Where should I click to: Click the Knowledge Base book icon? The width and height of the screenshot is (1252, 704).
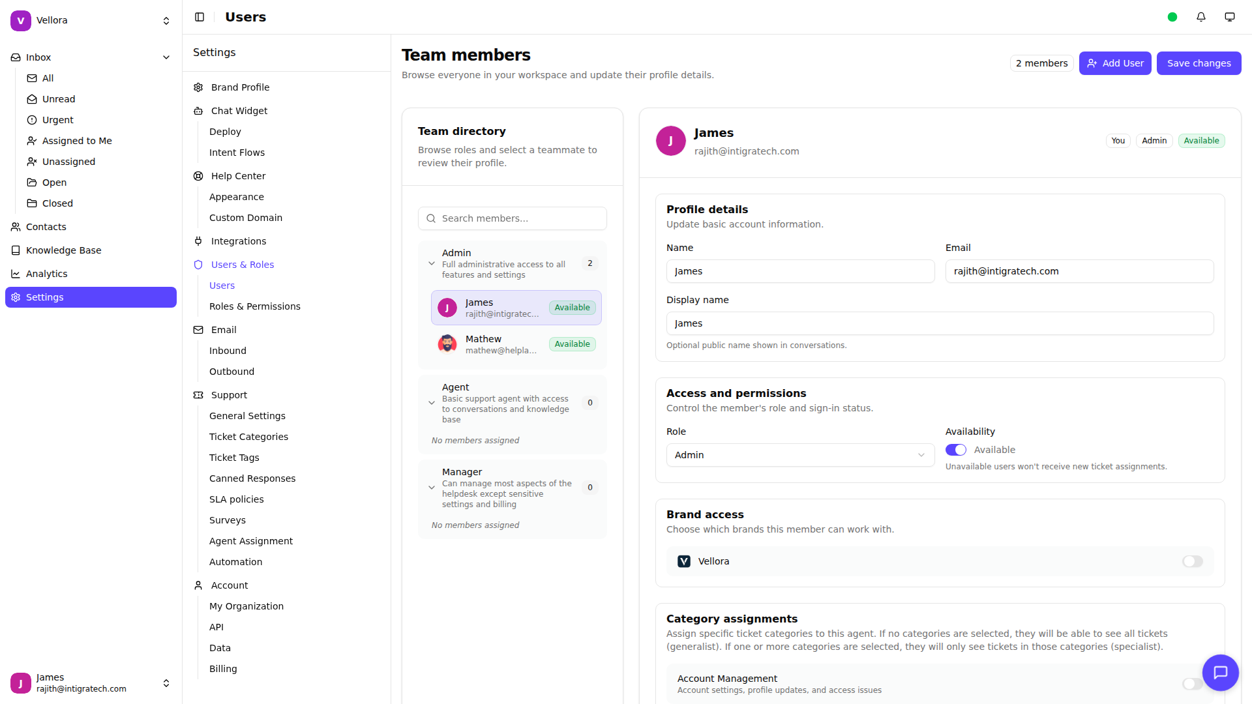16,250
